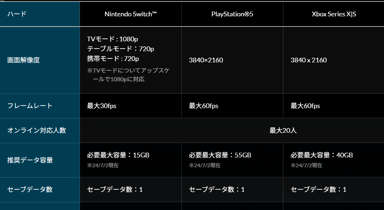
Task: Select the 携帯モード：720p line
Action: pyautogui.click(x=113, y=58)
